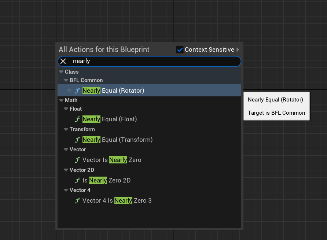The width and height of the screenshot is (327, 240).
Task: Clear the search with the X icon
Action: pyautogui.click(x=63, y=61)
